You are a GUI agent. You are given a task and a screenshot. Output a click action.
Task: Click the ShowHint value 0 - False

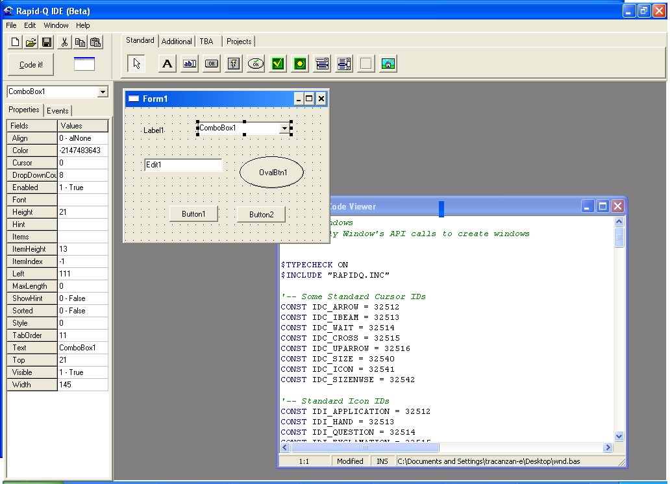(x=83, y=298)
